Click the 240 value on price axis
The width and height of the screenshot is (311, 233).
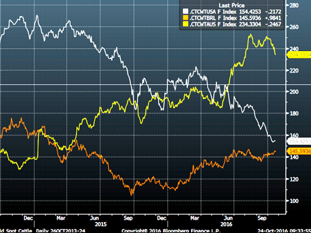pos(294,49)
